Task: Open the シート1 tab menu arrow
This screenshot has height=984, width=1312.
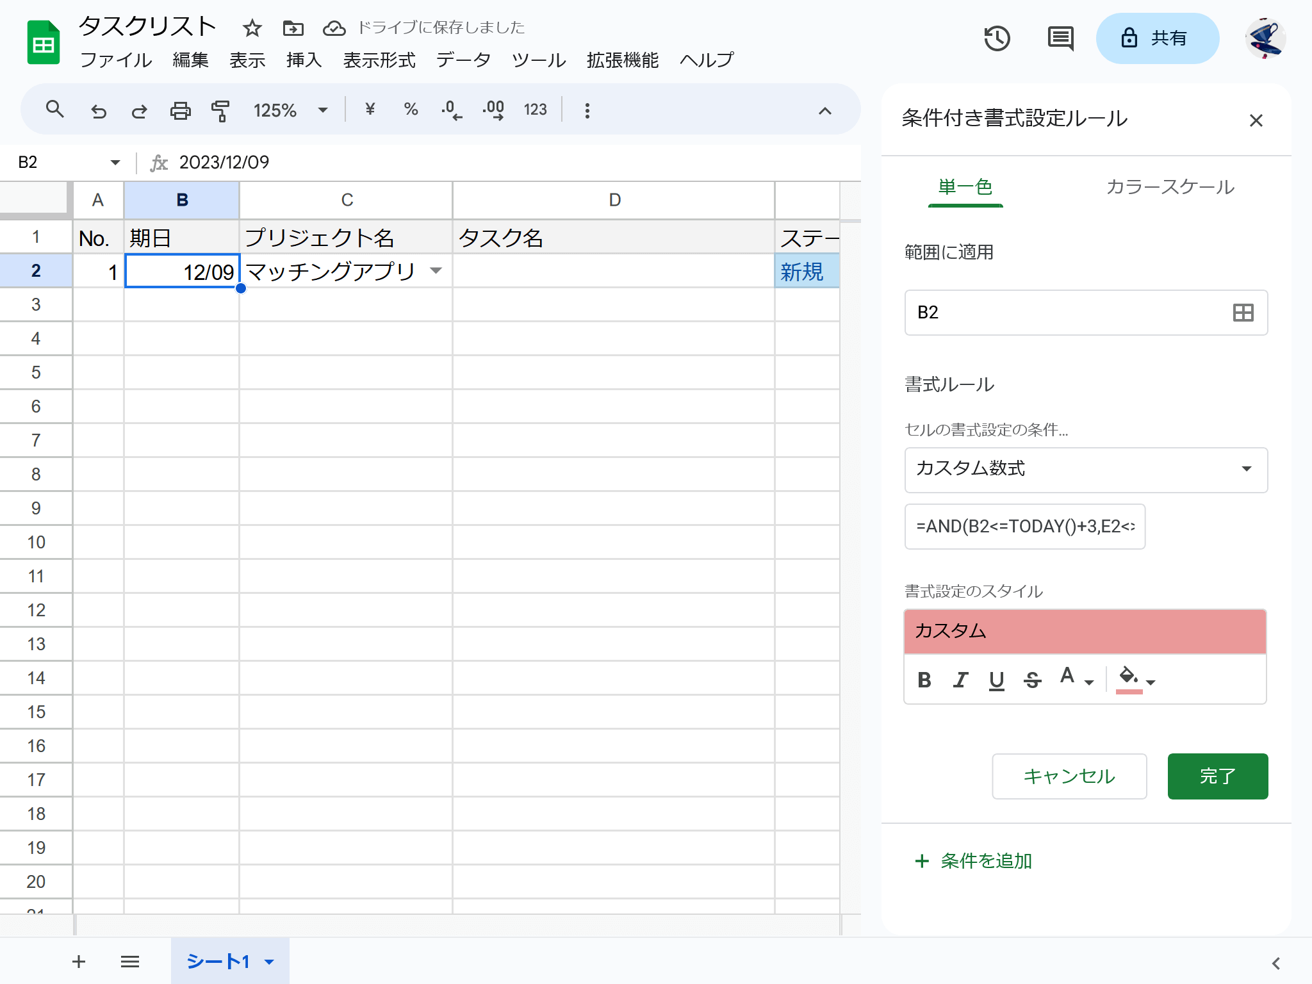Action: pyautogui.click(x=270, y=962)
